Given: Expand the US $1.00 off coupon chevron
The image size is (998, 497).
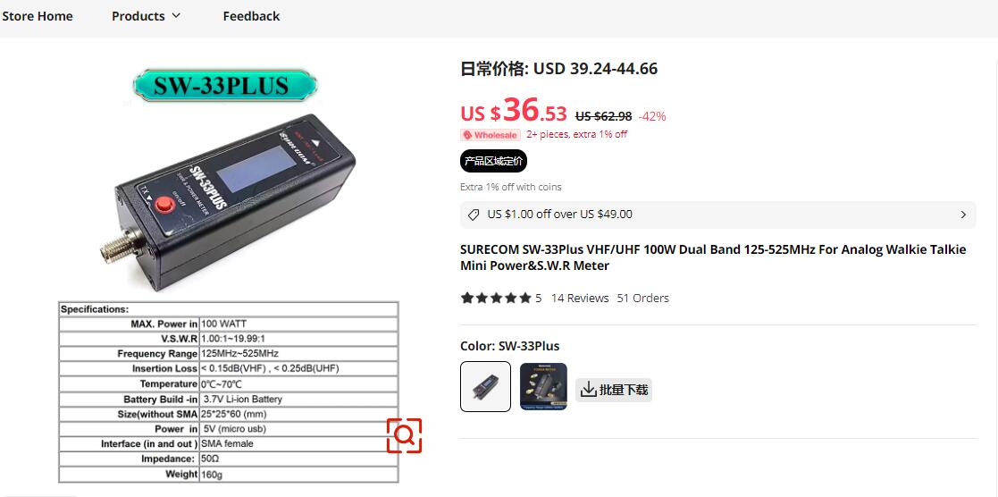Looking at the screenshot, I should [x=963, y=215].
